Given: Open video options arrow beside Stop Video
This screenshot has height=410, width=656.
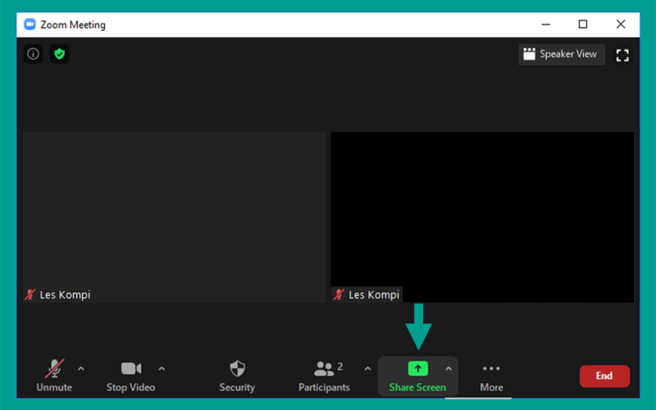Looking at the screenshot, I should (162, 368).
